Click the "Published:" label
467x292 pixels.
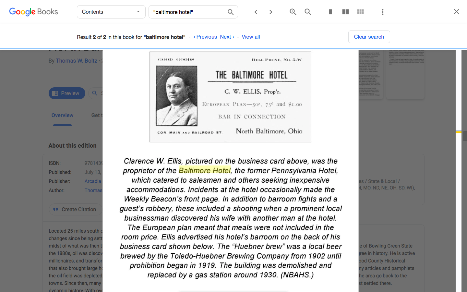point(60,172)
